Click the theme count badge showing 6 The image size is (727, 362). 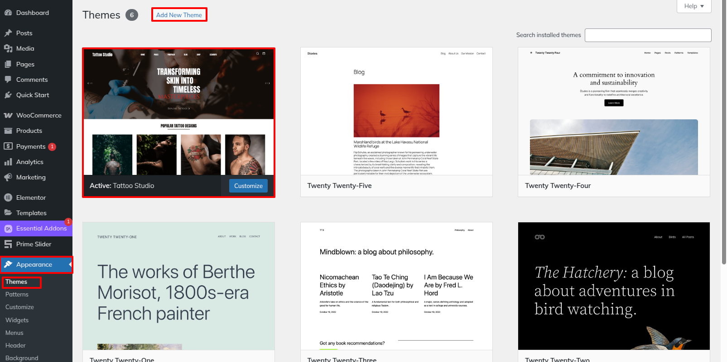(132, 15)
